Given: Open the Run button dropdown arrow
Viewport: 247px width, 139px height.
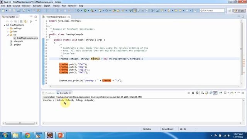Looking at the screenshot, I should coord(88,10).
